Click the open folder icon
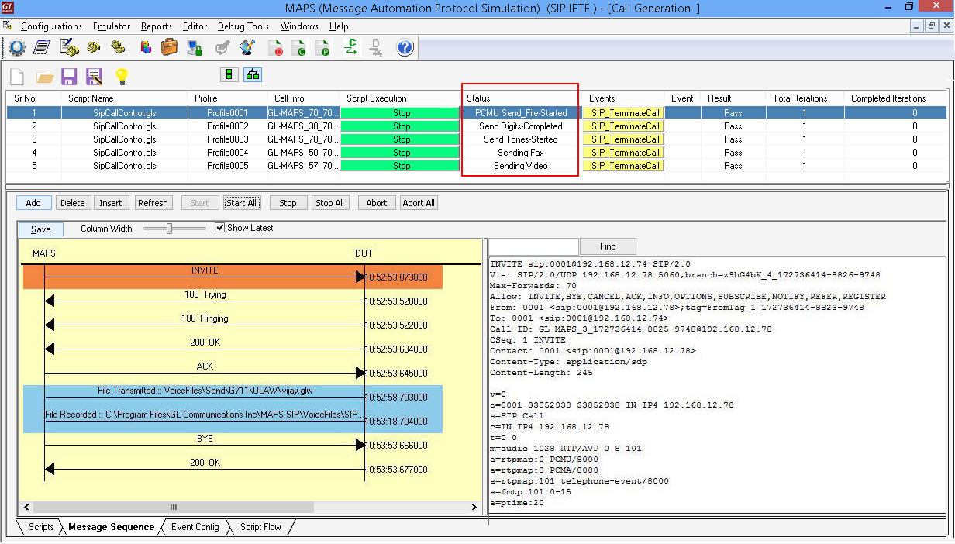955x544 pixels. (45, 76)
